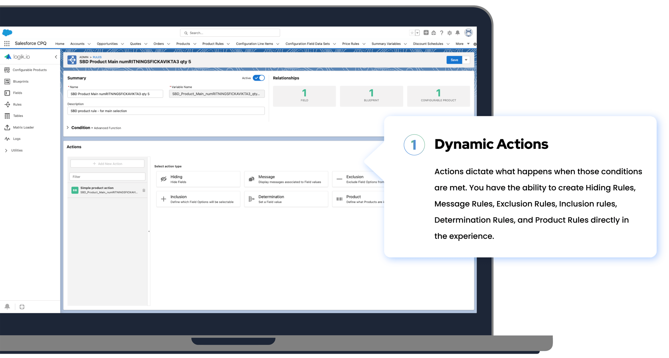Choose the Exclusion action type

tap(358, 179)
